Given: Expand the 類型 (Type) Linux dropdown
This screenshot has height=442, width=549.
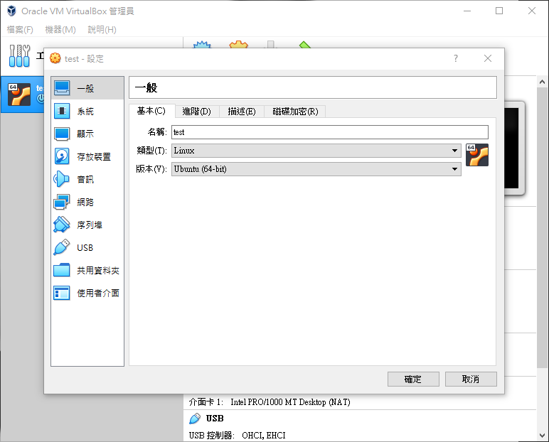Looking at the screenshot, I should point(316,151).
